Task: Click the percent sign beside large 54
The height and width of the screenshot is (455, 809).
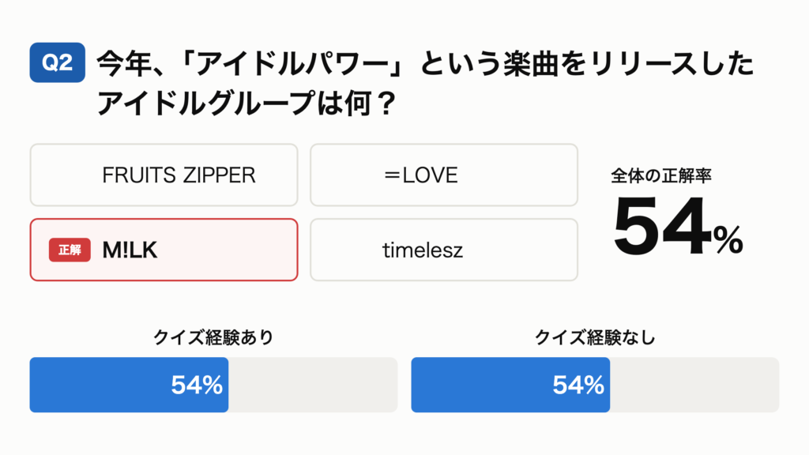Action: click(728, 240)
